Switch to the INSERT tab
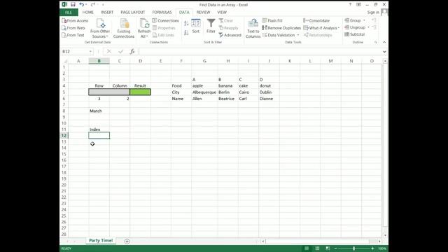Image resolution: width=448 pixels, height=252 pixels. (x=107, y=13)
